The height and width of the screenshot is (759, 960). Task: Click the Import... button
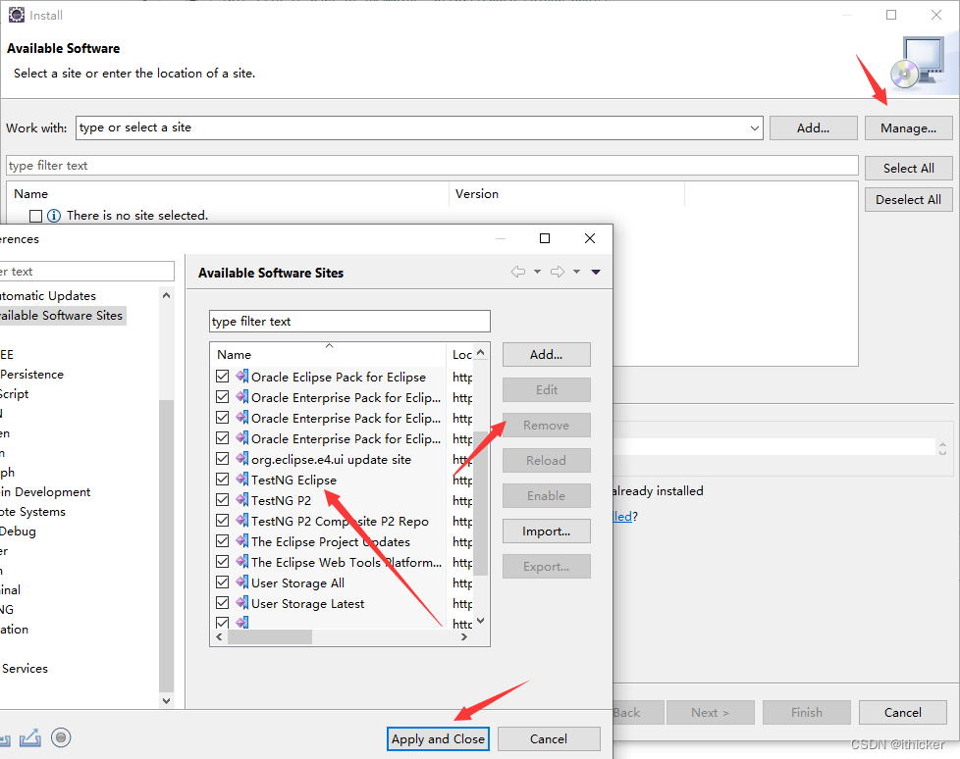click(546, 531)
